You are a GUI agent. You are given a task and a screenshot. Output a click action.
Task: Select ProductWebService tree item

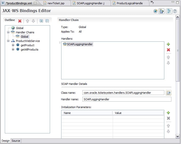(28, 41)
